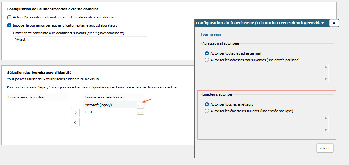The height and width of the screenshot is (165, 349).
Task: Click up arrow in authorized issuers box
Action: pyautogui.click(x=325, y=118)
